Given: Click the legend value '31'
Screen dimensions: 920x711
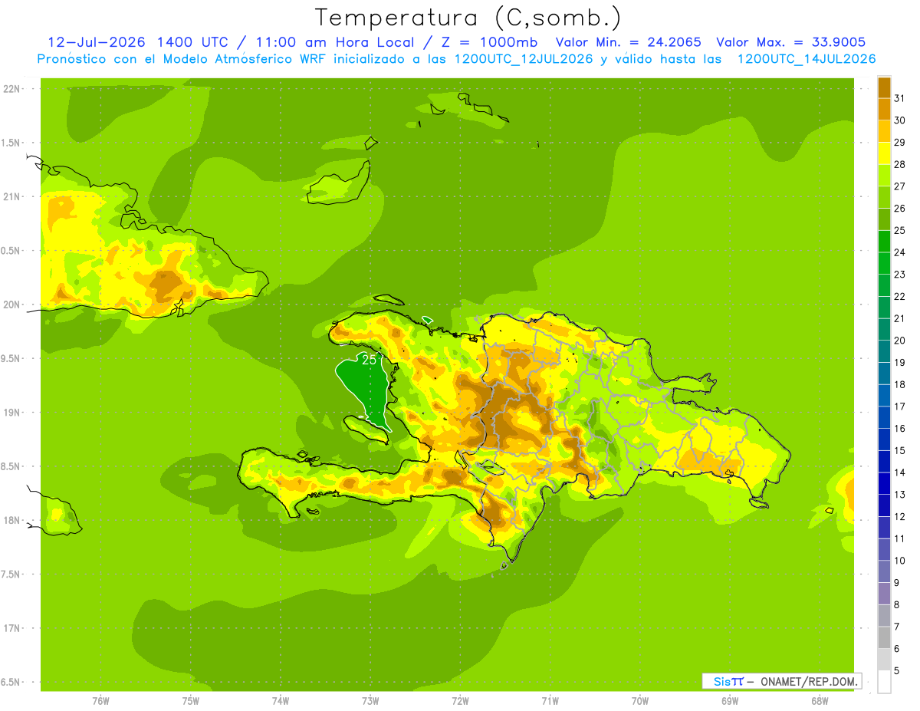Looking at the screenshot, I should pos(900,97).
